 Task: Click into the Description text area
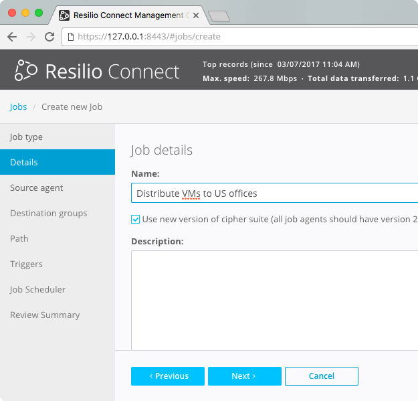[x=275, y=300]
